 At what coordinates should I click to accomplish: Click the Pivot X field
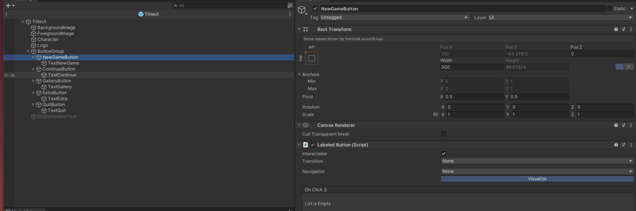[x=475, y=97]
